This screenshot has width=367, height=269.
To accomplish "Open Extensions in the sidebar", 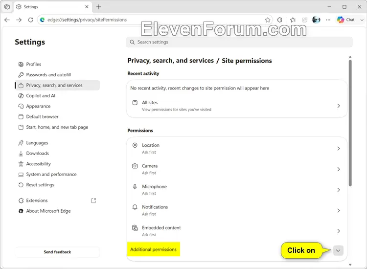I will coord(57,201).
